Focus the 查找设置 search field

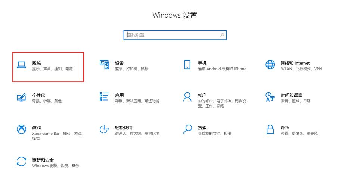(172, 35)
